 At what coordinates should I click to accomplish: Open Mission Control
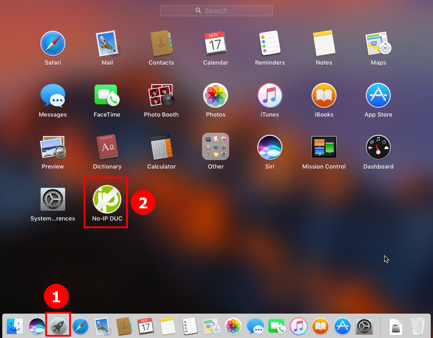coord(324,146)
